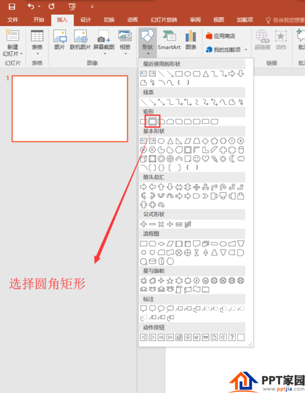Image resolution: width=305 pixels, height=393 pixels.
Task: Insert a SmartArt graphic
Action: pyautogui.click(x=169, y=40)
